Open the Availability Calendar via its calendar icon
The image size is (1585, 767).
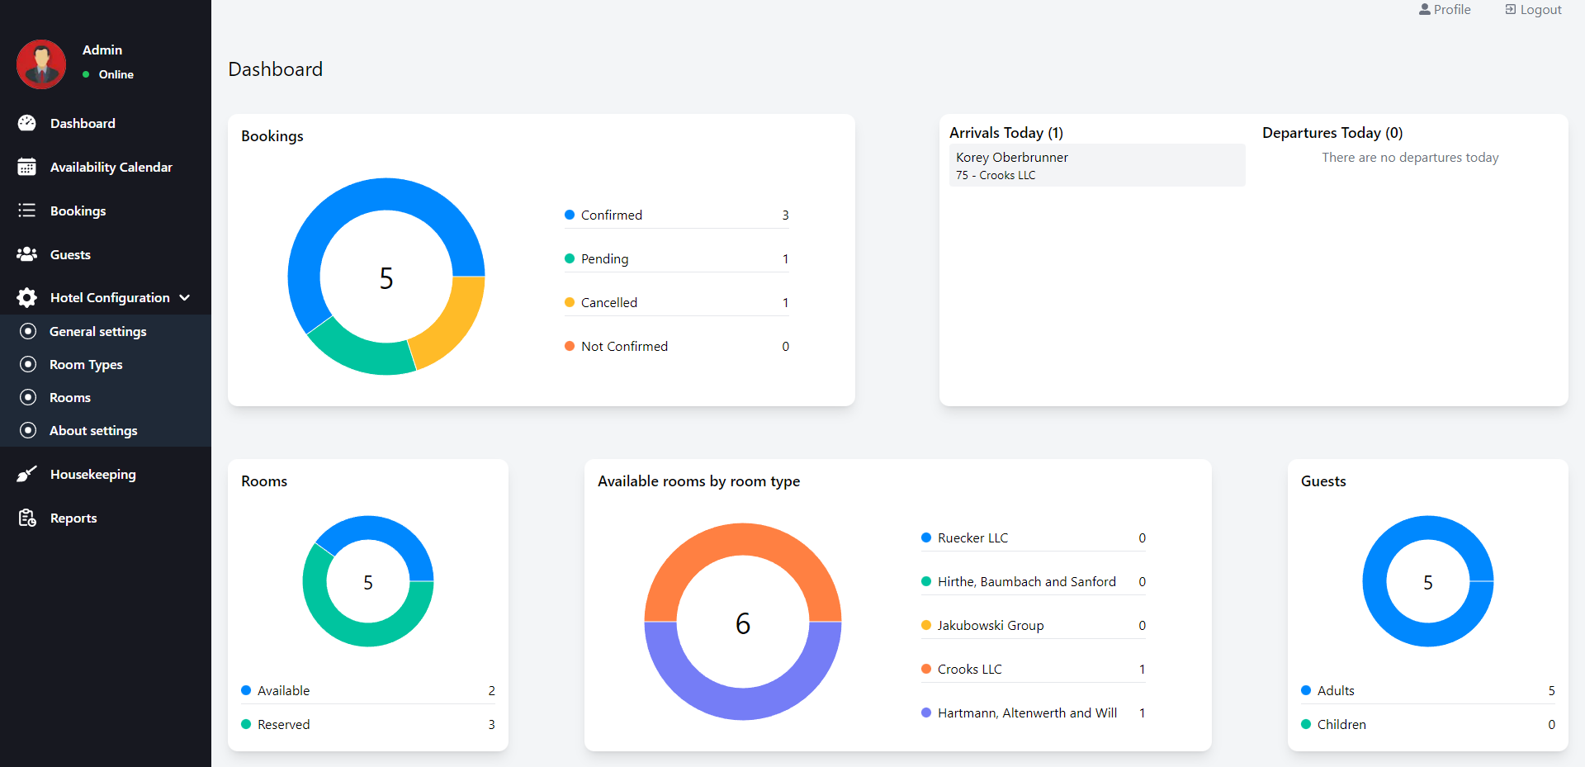(x=27, y=166)
